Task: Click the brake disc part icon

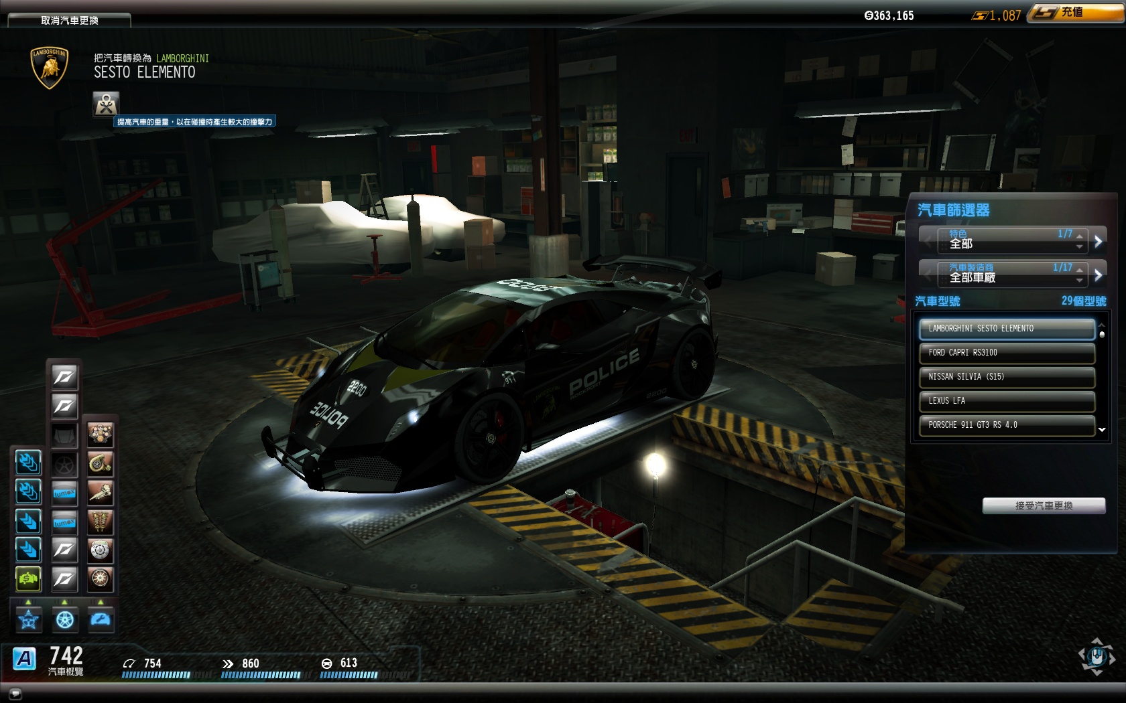Action: point(101,550)
